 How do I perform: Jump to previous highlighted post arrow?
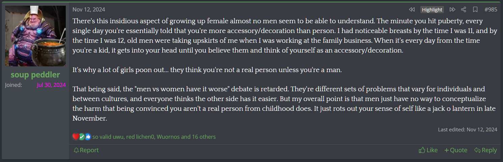tap(412, 9)
